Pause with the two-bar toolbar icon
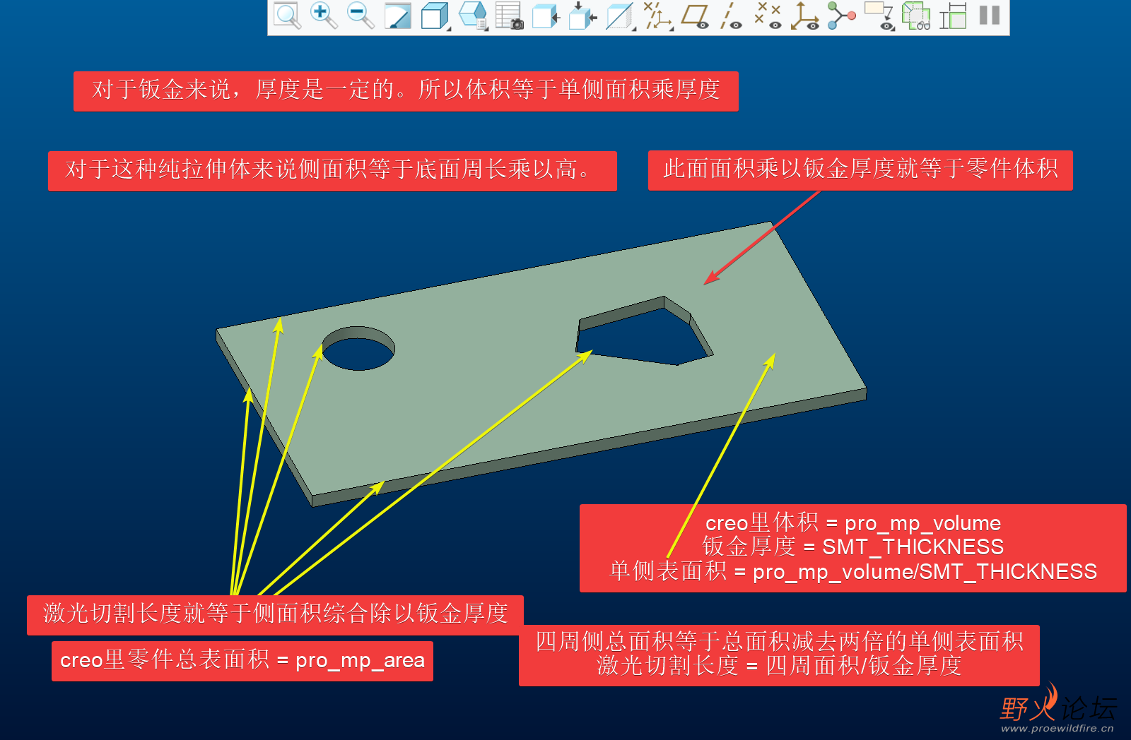 (990, 16)
